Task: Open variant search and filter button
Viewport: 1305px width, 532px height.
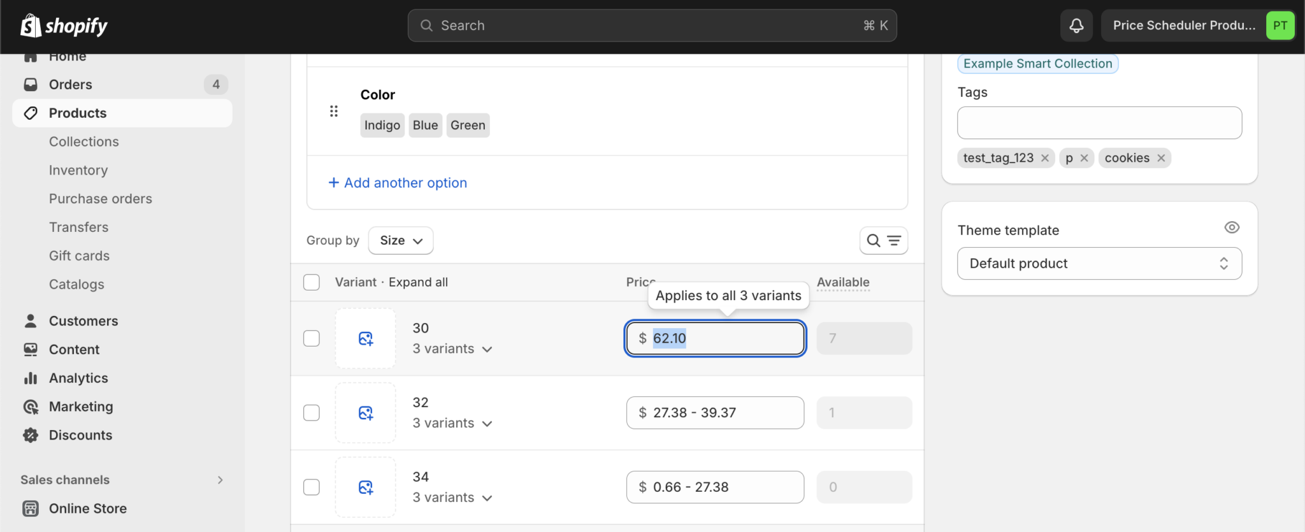Action: coord(883,241)
